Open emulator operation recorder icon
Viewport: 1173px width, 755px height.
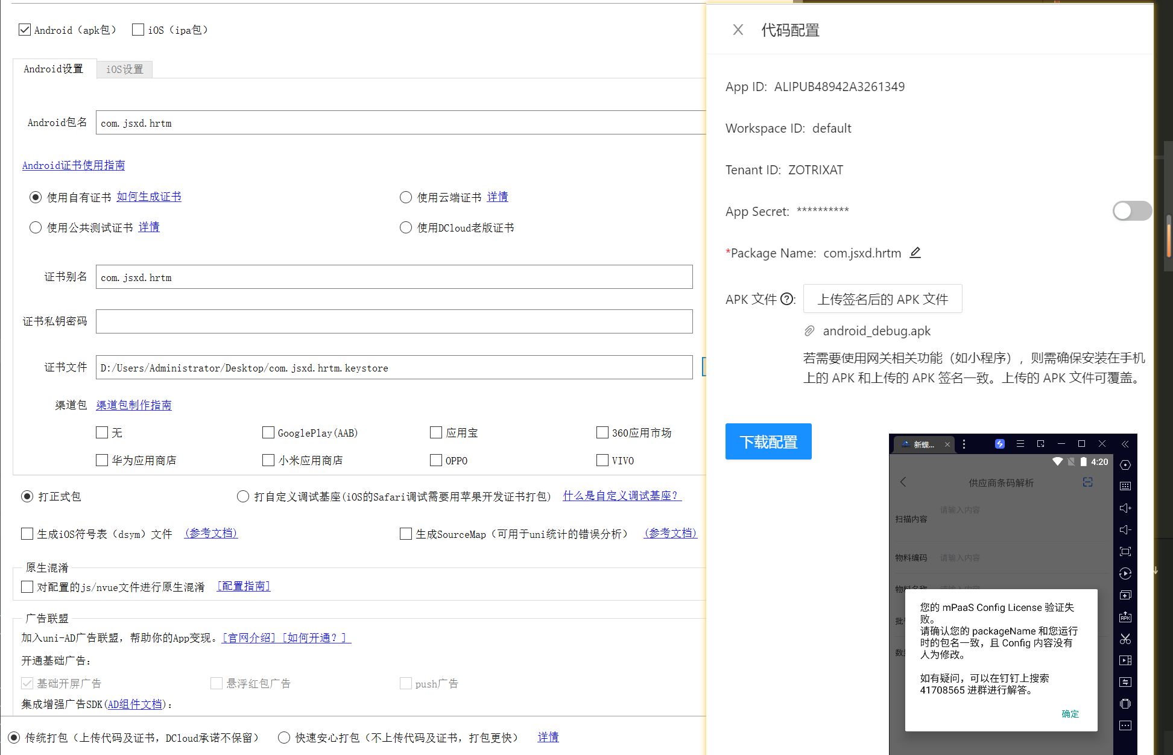point(1125,573)
